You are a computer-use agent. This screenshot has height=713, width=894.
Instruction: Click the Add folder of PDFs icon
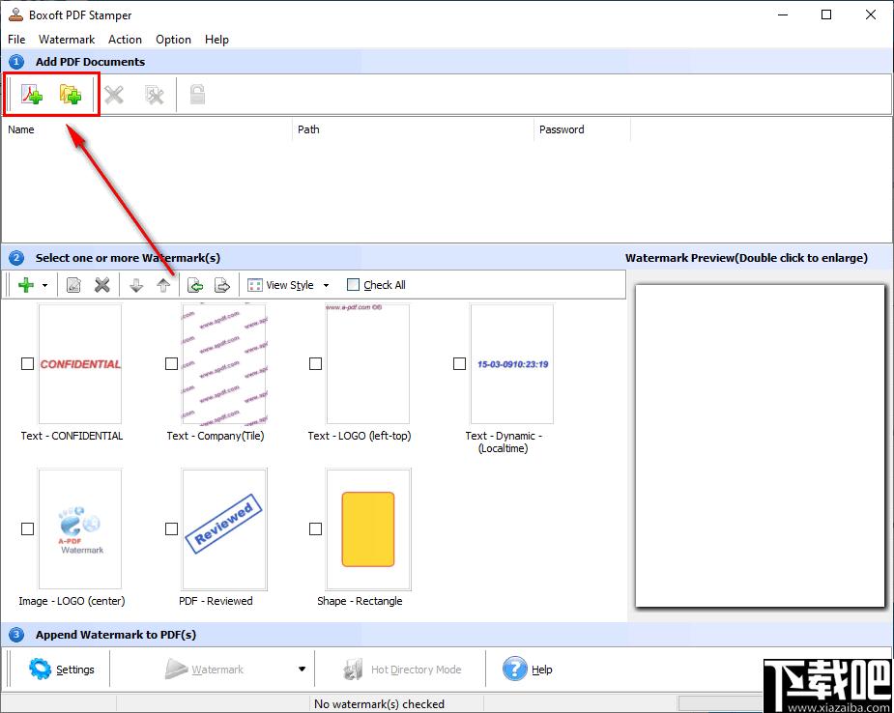point(71,95)
